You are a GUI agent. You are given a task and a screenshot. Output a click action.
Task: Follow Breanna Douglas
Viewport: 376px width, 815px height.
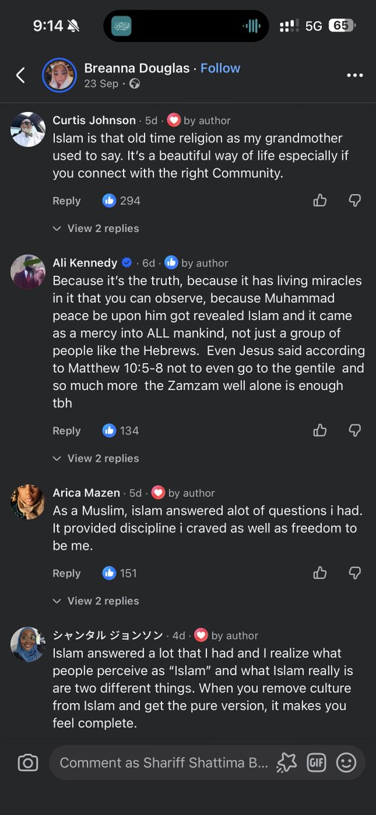click(x=220, y=68)
